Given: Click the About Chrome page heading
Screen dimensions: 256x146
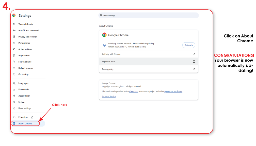Looking at the screenshot, I should coord(106,26).
